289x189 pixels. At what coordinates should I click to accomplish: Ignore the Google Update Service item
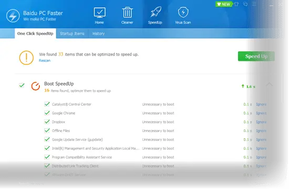pyautogui.click(x=261, y=140)
